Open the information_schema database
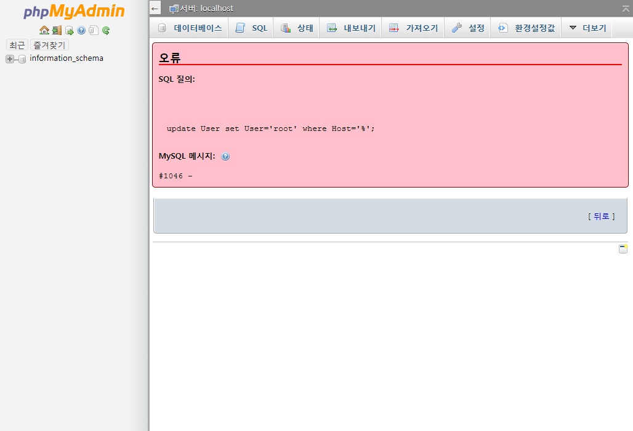 67,58
